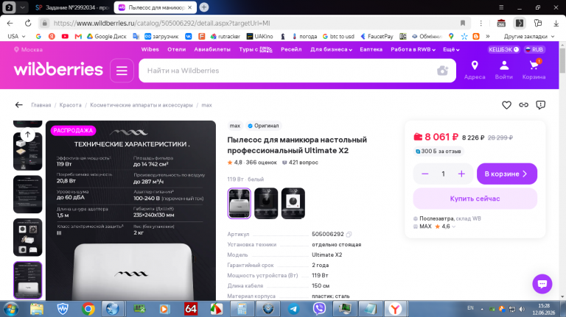
Task: Launch Chrome from the taskbar
Action: (88, 309)
